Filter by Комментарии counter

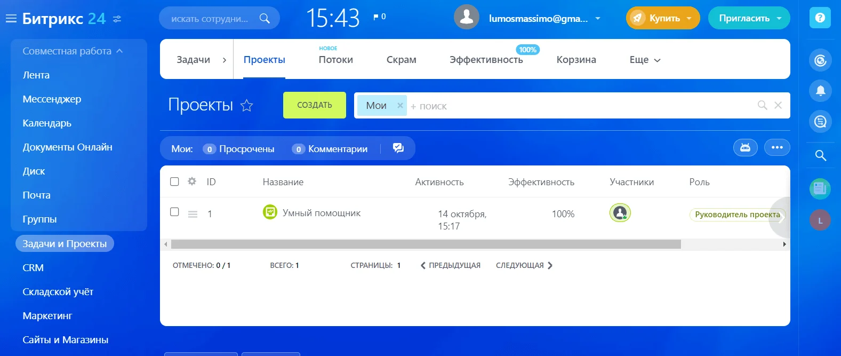tap(330, 149)
